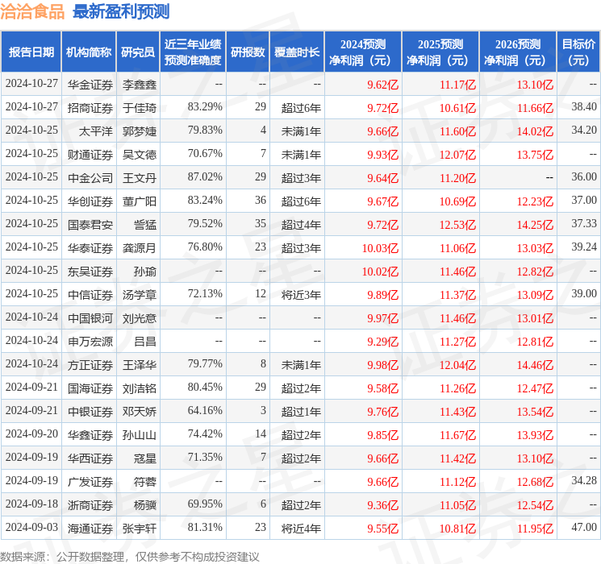Click the date 2024-09-03
The width and height of the screenshot is (601, 564).
[x=31, y=527]
